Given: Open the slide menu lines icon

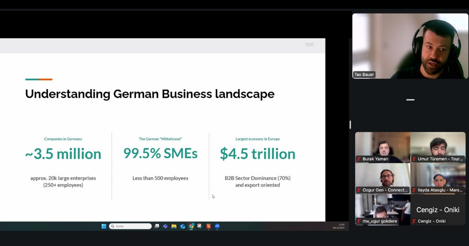Looking at the screenshot, I should click(310, 45).
